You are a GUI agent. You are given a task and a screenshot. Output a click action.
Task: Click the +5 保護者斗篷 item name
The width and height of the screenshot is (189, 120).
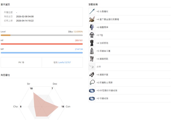point(103,51)
